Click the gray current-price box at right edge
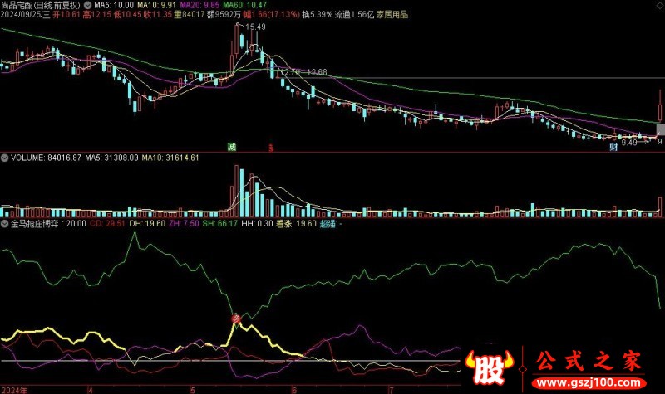This screenshot has width=665, height=394. click(x=660, y=129)
